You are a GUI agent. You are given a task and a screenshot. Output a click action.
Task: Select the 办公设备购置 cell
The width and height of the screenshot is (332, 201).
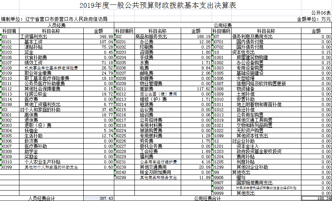click(266, 63)
